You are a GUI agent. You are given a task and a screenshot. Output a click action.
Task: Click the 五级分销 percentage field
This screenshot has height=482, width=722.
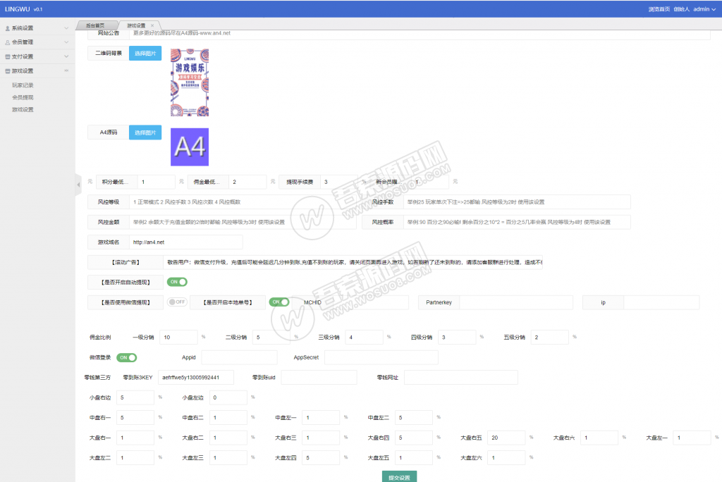click(x=550, y=337)
